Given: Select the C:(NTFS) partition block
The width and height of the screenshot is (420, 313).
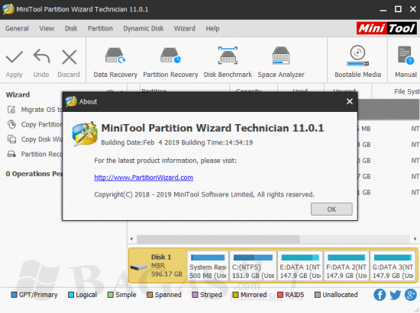Looking at the screenshot, I should (253, 266).
